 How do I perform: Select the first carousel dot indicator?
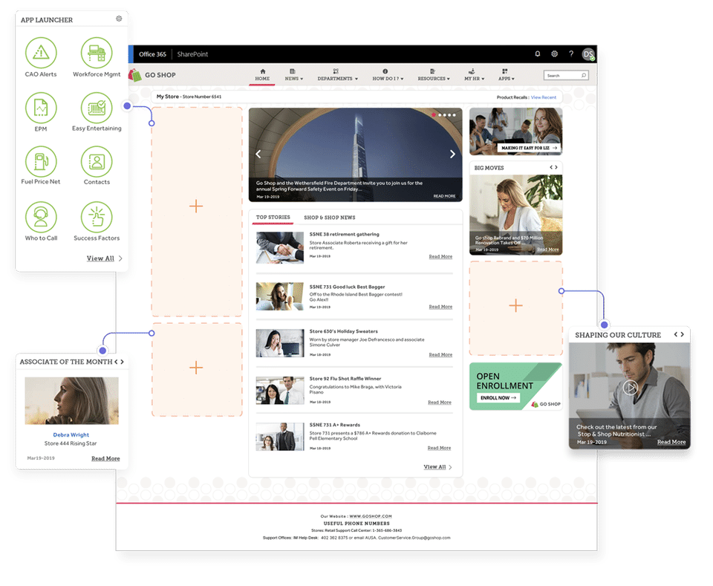click(434, 115)
